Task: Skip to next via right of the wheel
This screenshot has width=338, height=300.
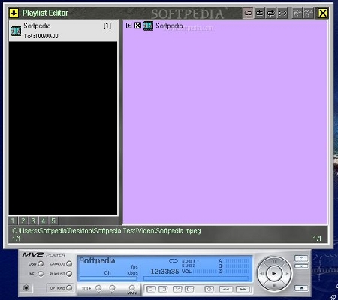Action: (x=287, y=274)
